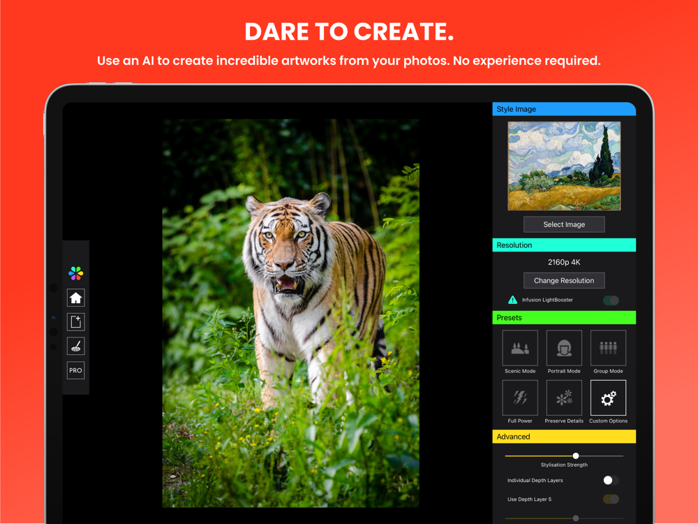The width and height of the screenshot is (698, 524).
Task: Click the 2160p 4K resolution value
Action: pos(564,262)
